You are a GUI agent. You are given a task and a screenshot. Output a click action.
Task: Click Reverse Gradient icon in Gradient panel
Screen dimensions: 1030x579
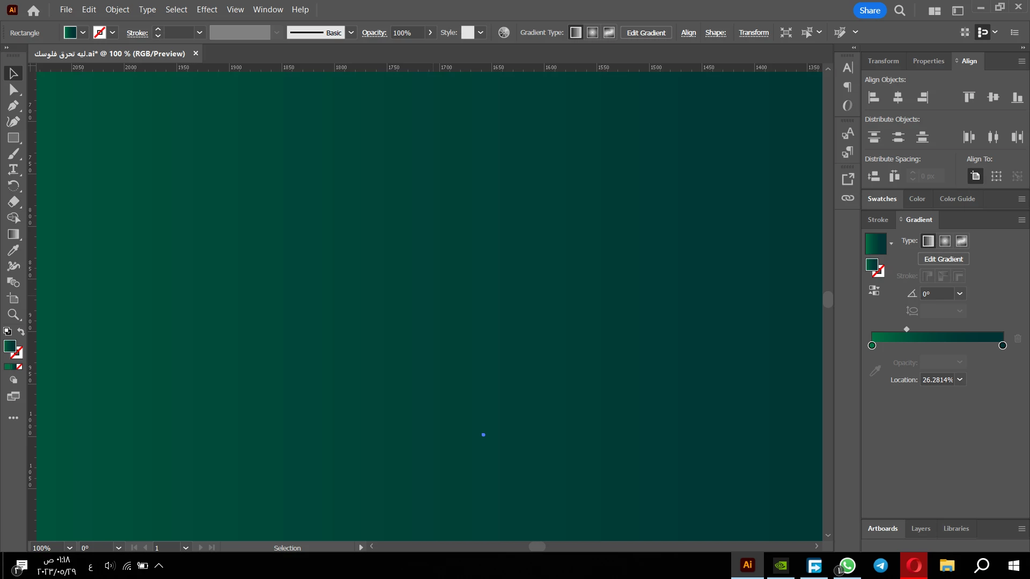[x=874, y=291]
